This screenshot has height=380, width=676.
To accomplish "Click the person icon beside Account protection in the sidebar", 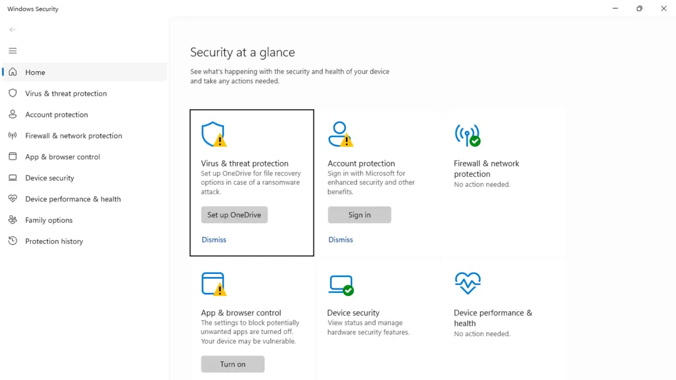I will [x=12, y=114].
